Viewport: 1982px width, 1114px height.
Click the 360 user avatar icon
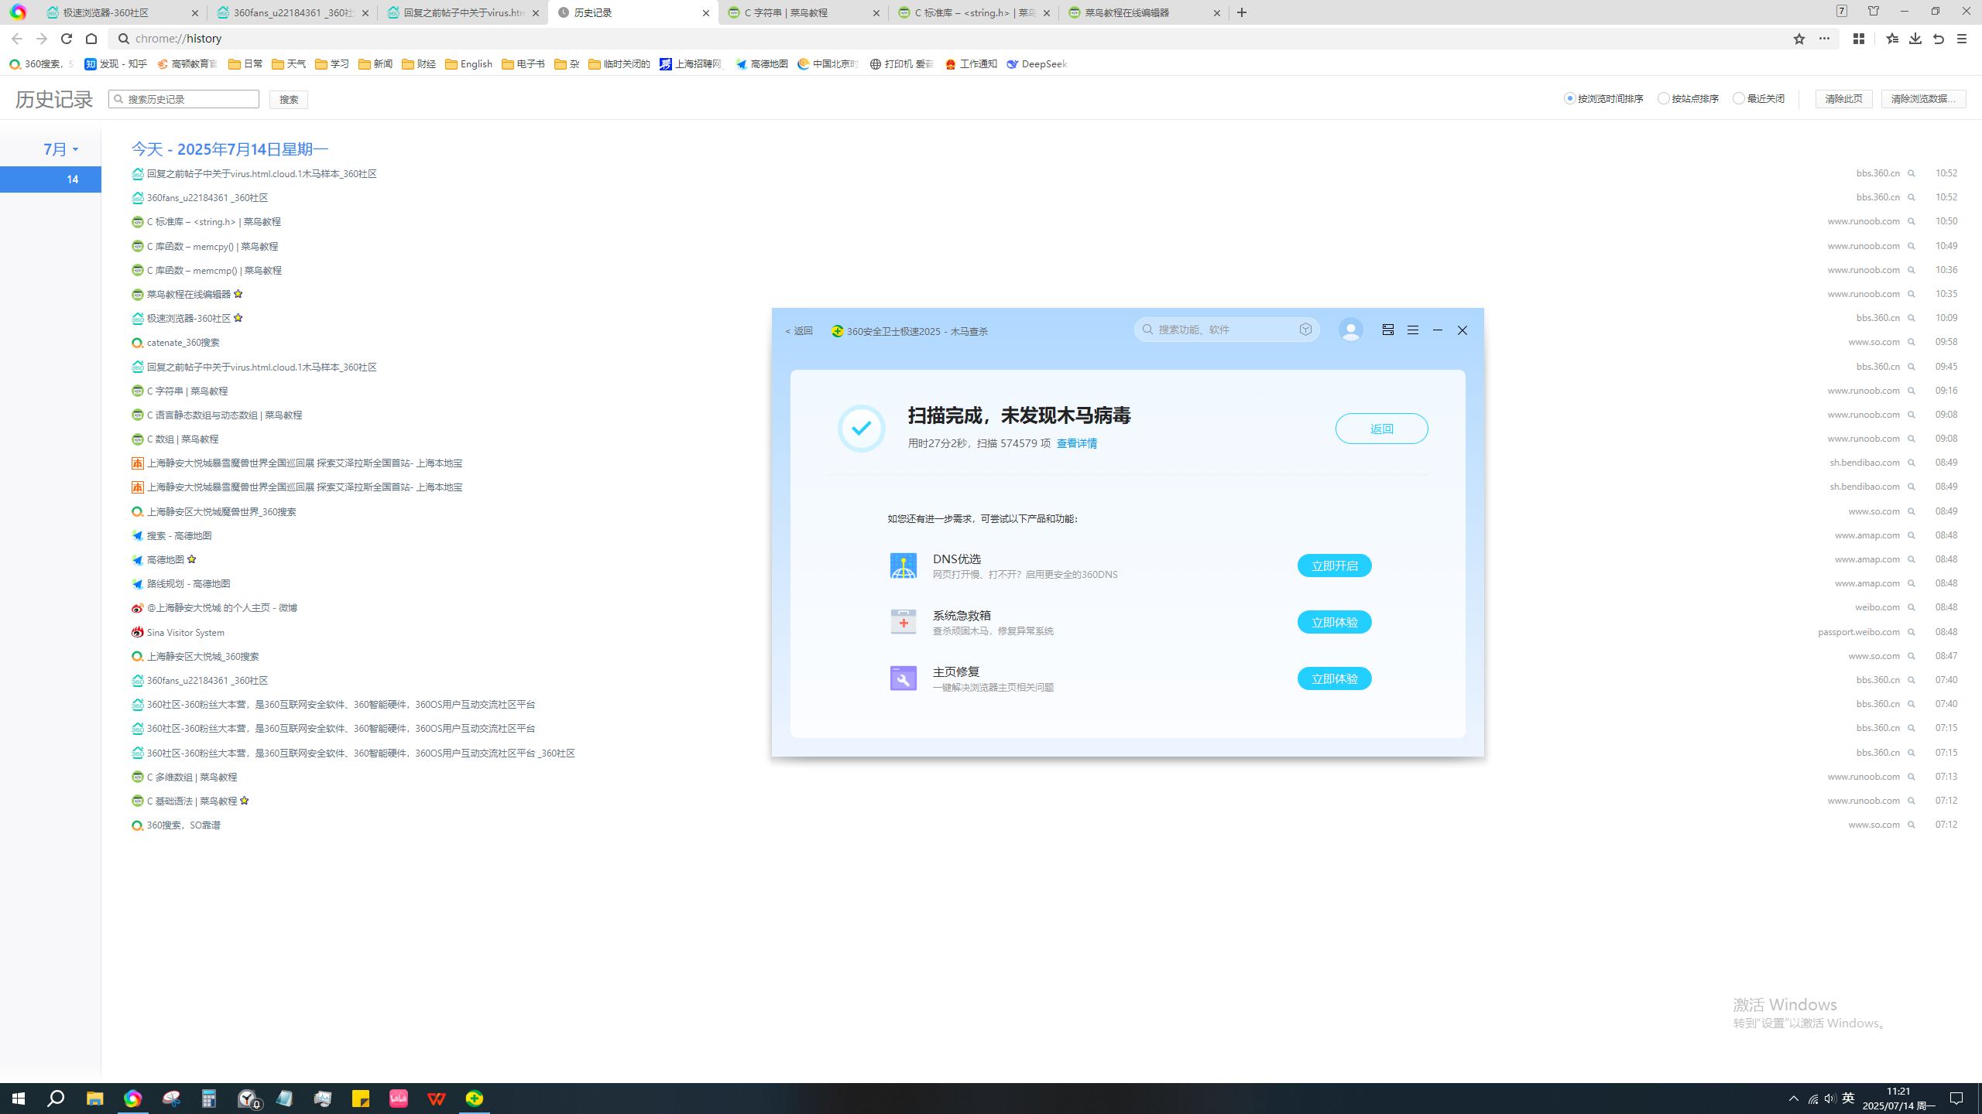[x=1350, y=330]
